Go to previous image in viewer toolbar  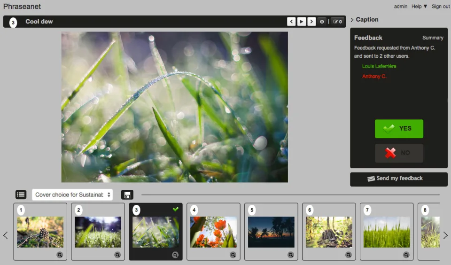(291, 22)
